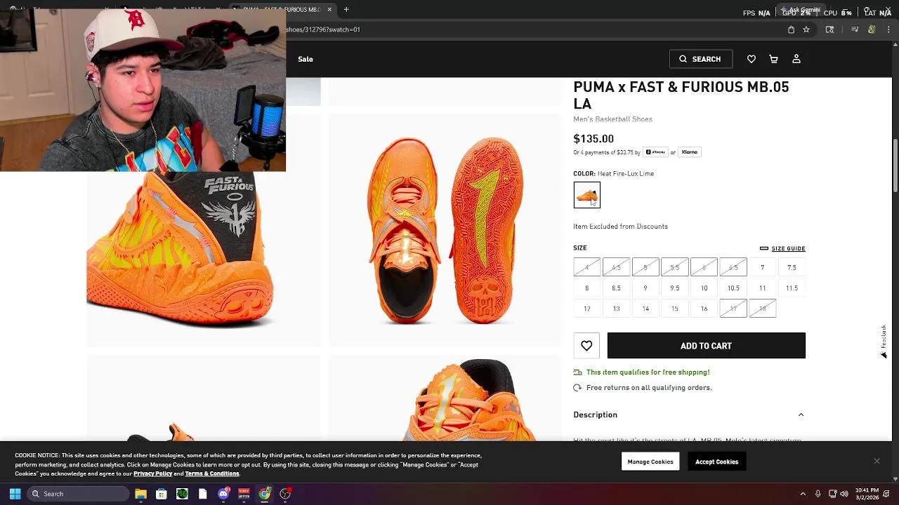899x505 pixels.
Task: Select size 7.5
Action: click(792, 267)
